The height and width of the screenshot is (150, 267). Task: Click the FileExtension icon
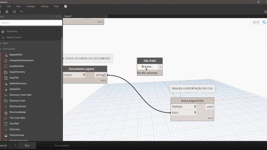(6, 135)
